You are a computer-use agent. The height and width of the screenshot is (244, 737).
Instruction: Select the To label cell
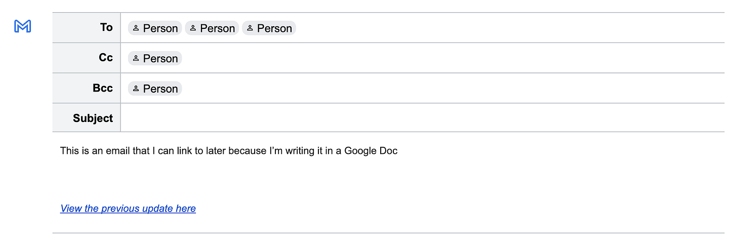click(x=87, y=27)
